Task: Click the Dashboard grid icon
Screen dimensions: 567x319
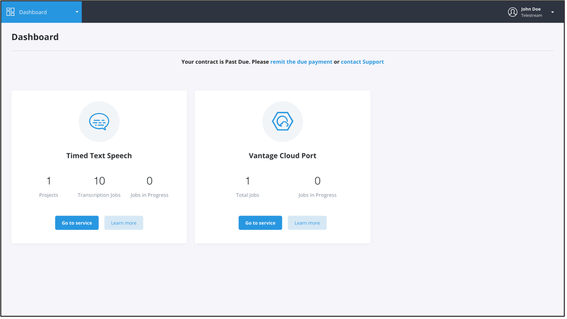Action: coord(10,12)
